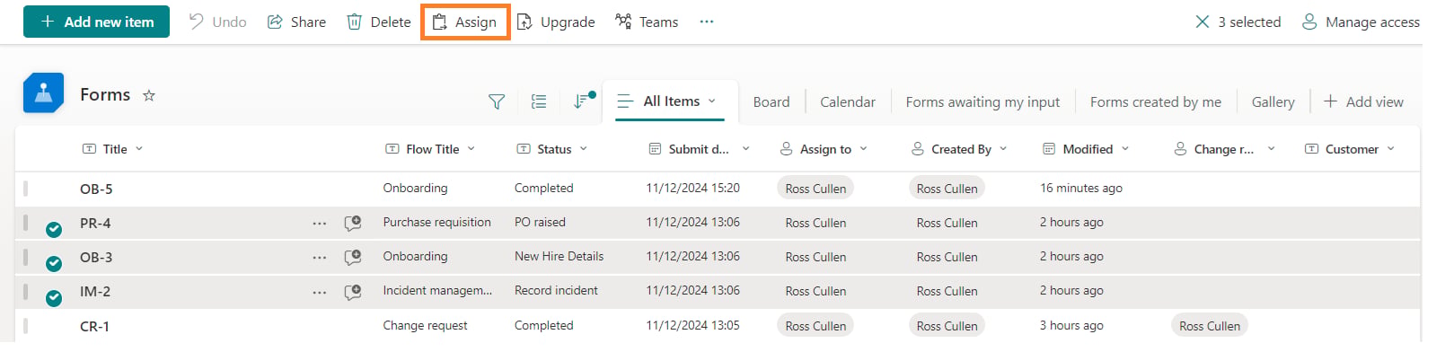Click the PO raised status cell
Image resolution: width=1436 pixels, height=352 pixels.
click(540, 223)
